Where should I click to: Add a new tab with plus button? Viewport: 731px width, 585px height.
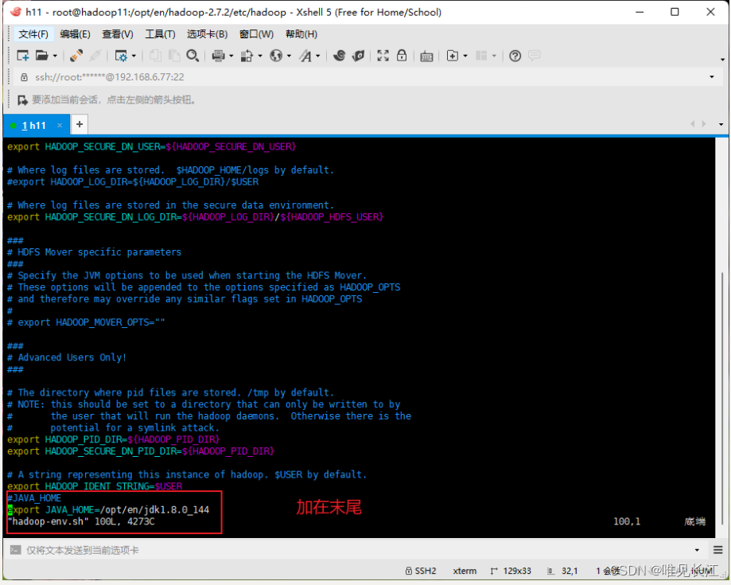pos(80,124)
